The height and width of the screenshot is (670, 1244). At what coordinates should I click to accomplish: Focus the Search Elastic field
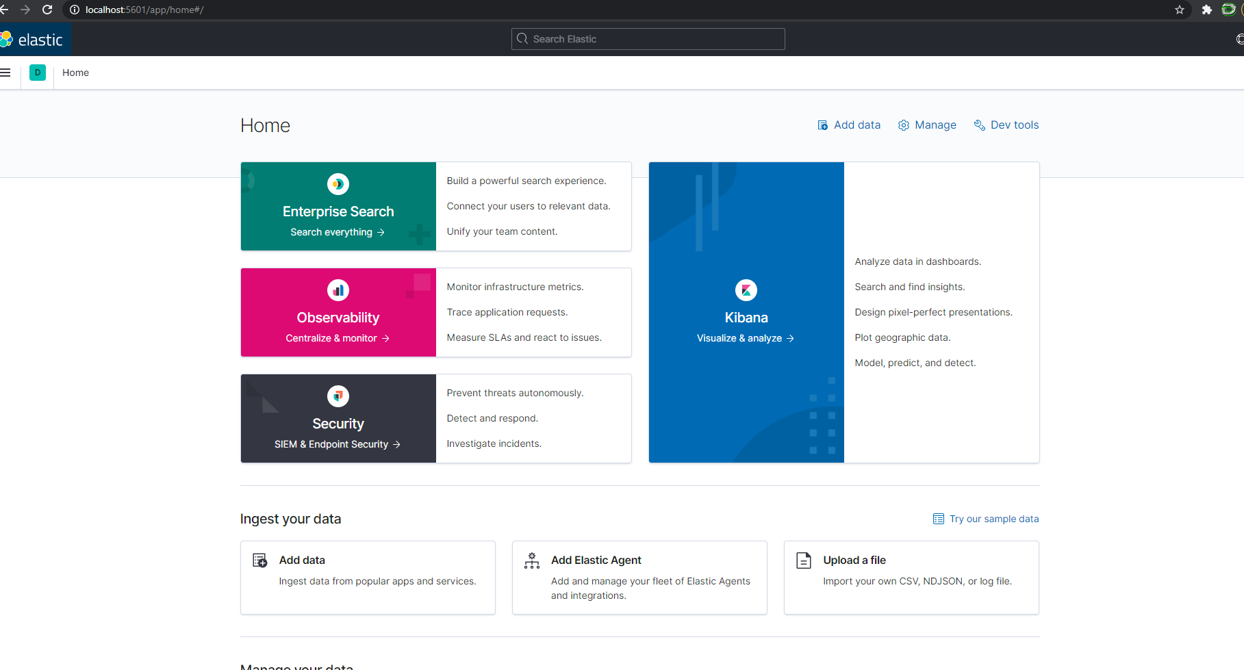(x=648, y=39)
